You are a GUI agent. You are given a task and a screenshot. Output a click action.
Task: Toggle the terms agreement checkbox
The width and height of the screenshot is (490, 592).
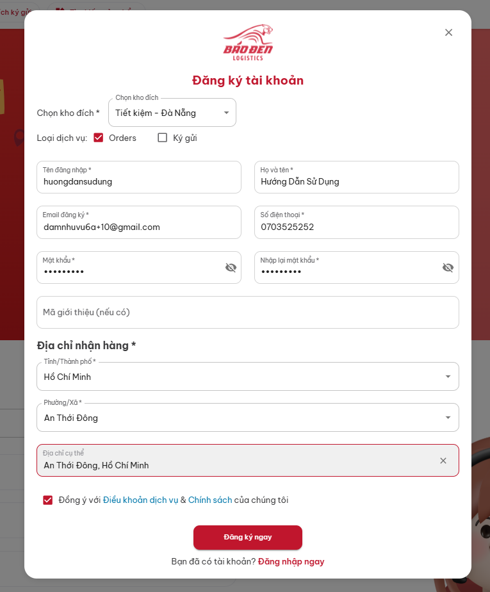click(48, 500)
